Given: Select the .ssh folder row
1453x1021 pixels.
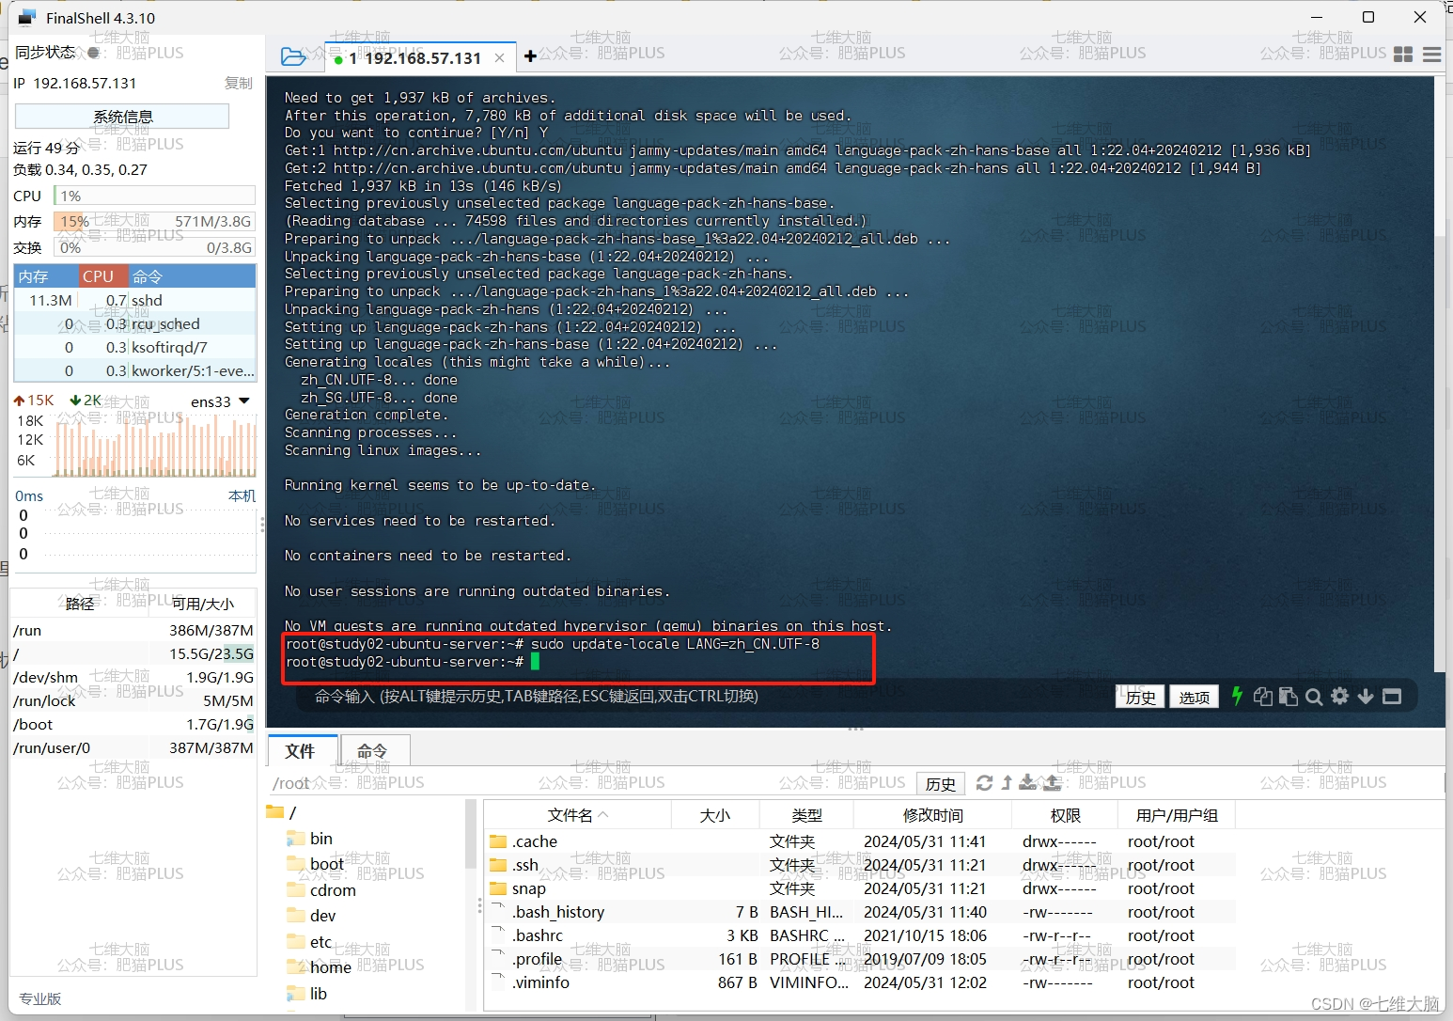Looking at the screenshot, I should (x=861, y=865).
